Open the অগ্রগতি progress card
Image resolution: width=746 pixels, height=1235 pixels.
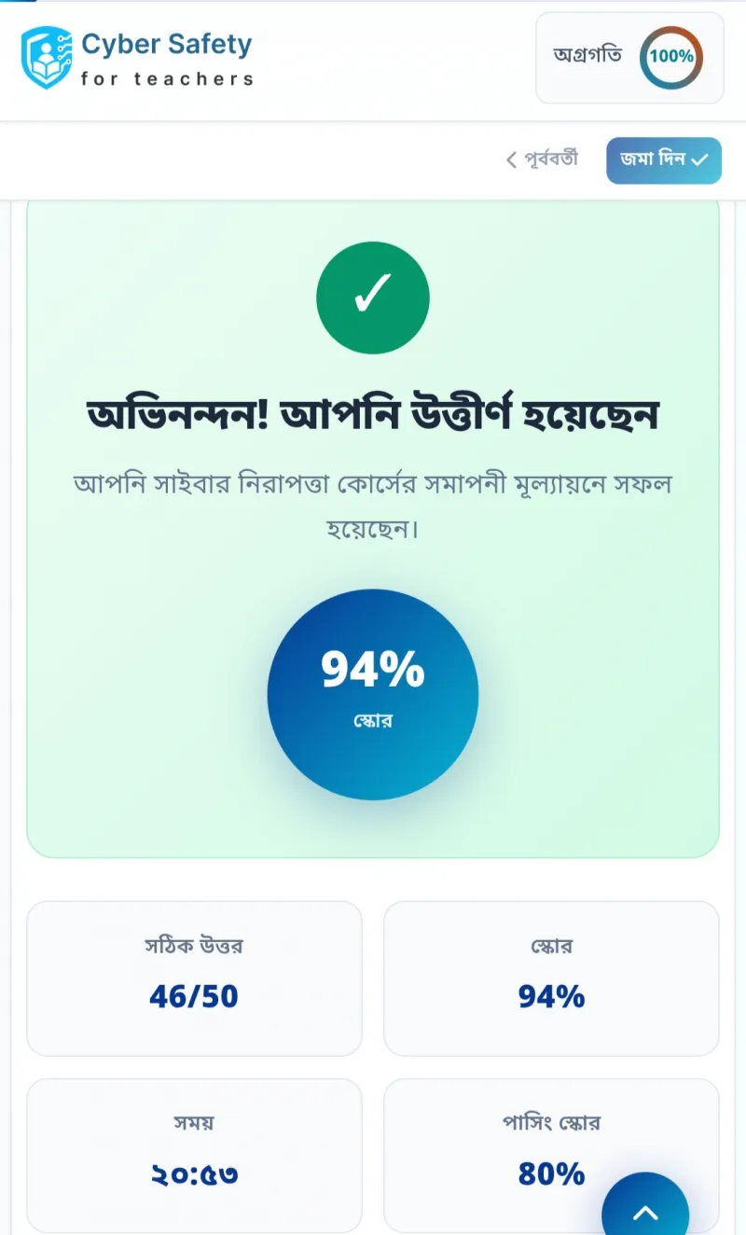point(629,57)
